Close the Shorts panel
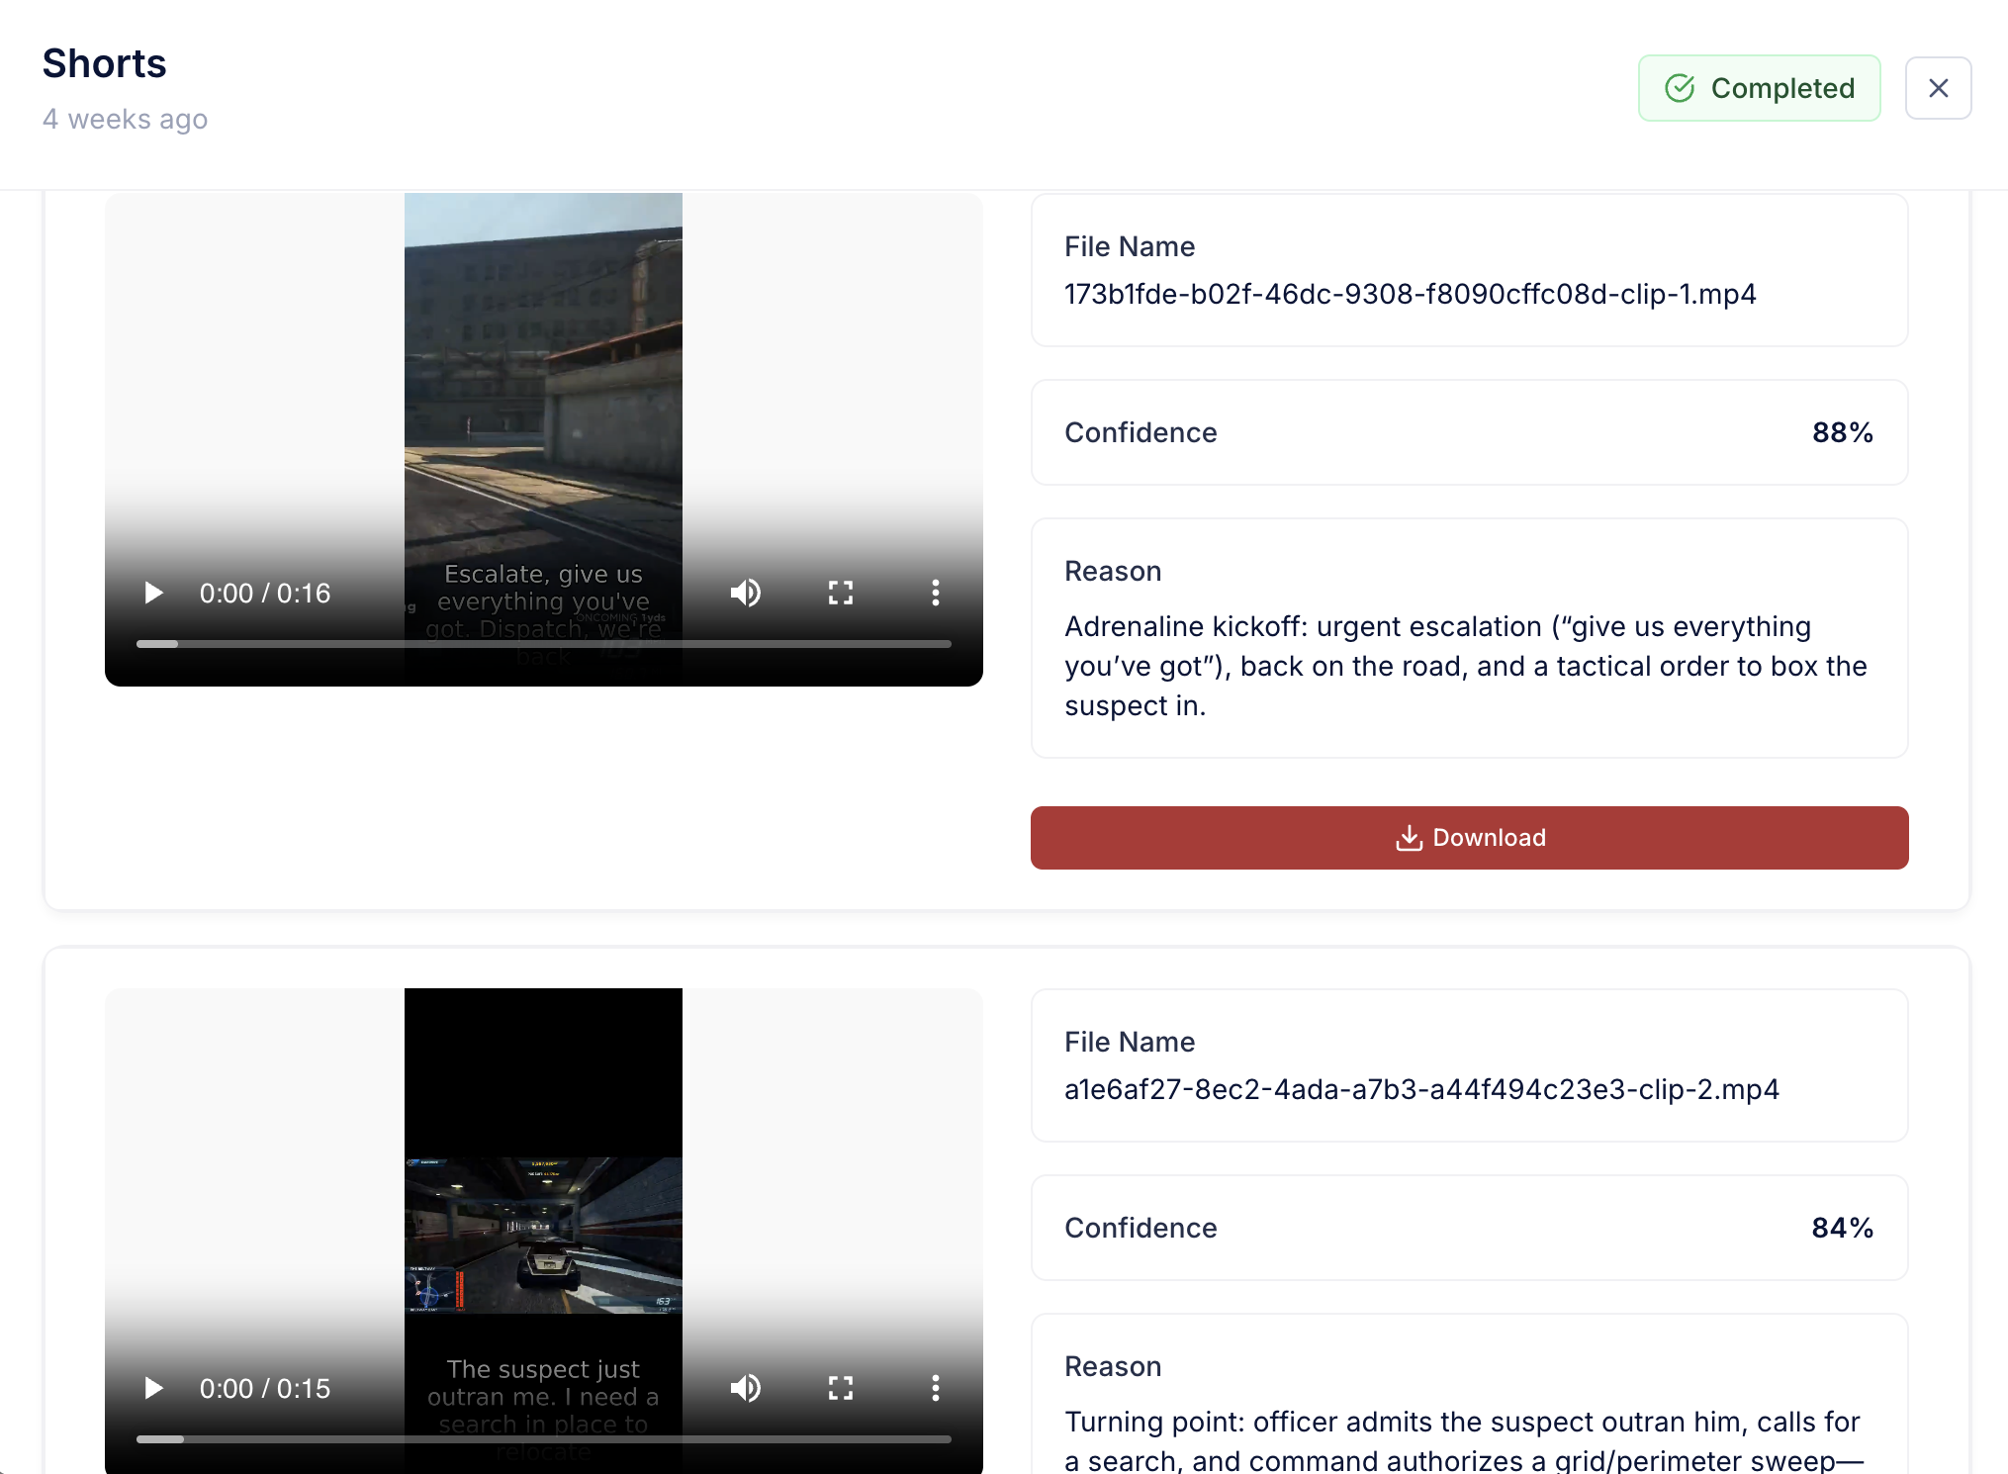The height and width of the screenshot is (1474, 2008). coord(1938,88)
